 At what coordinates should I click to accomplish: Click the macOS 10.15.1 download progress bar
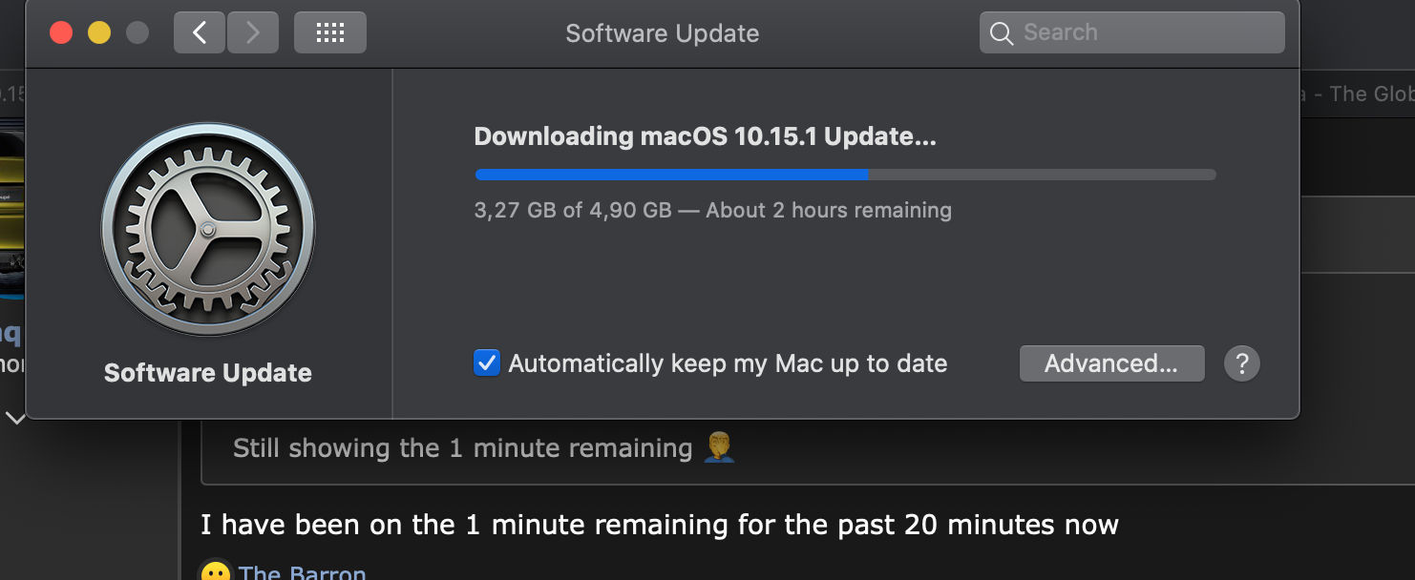tap(845, 175)
